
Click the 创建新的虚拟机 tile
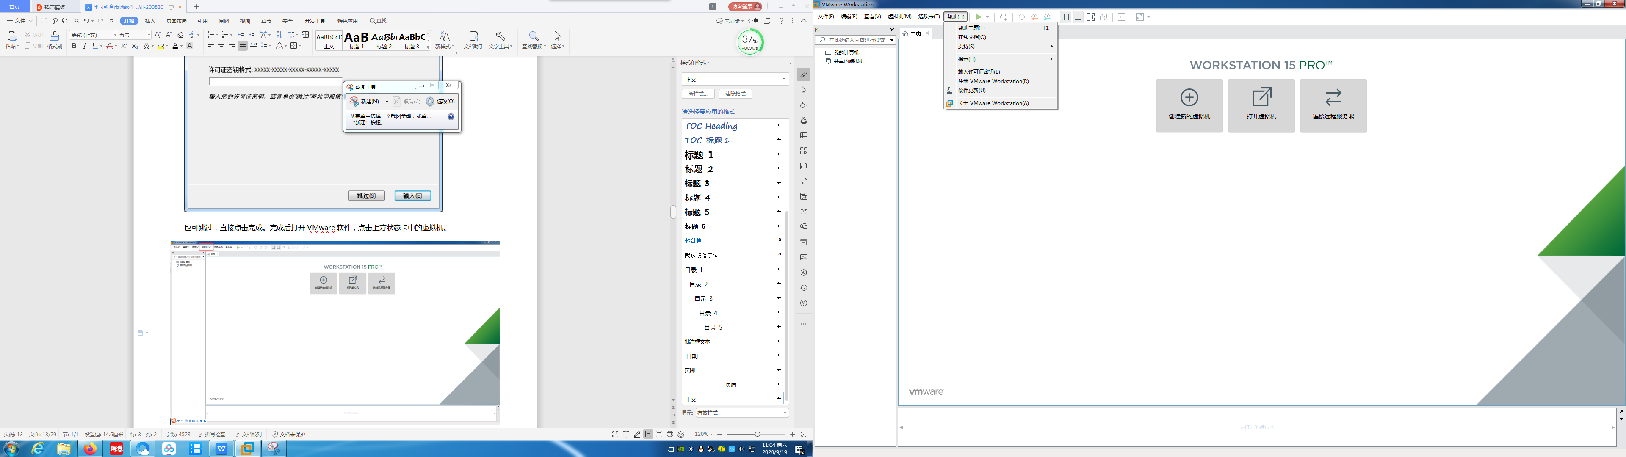[x=1189, y=105]
